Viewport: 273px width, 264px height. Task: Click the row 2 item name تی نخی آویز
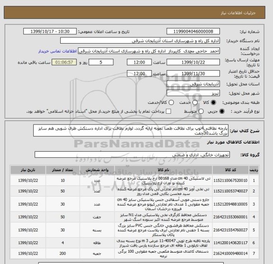coord(164,191)
